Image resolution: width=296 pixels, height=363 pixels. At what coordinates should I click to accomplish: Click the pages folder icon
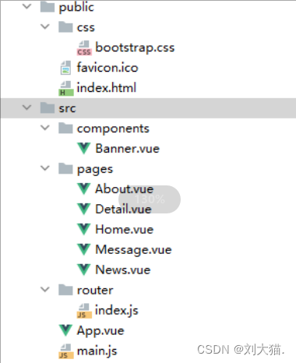click(x=65, y=168)
